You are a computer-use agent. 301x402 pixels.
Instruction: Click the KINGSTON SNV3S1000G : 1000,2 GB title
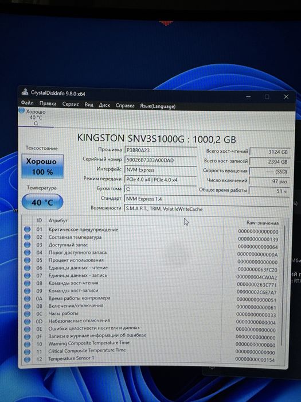[157, 139]
